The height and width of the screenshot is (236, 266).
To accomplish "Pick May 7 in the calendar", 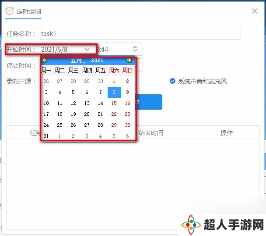I will click(101, 92).
